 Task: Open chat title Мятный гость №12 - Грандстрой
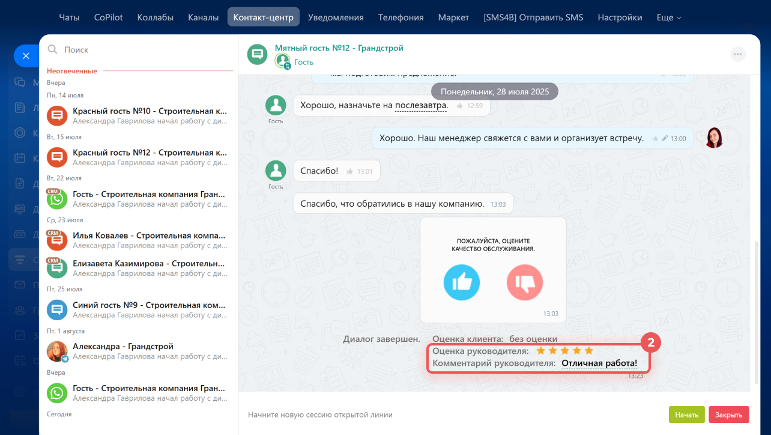[x=339, y=48]
